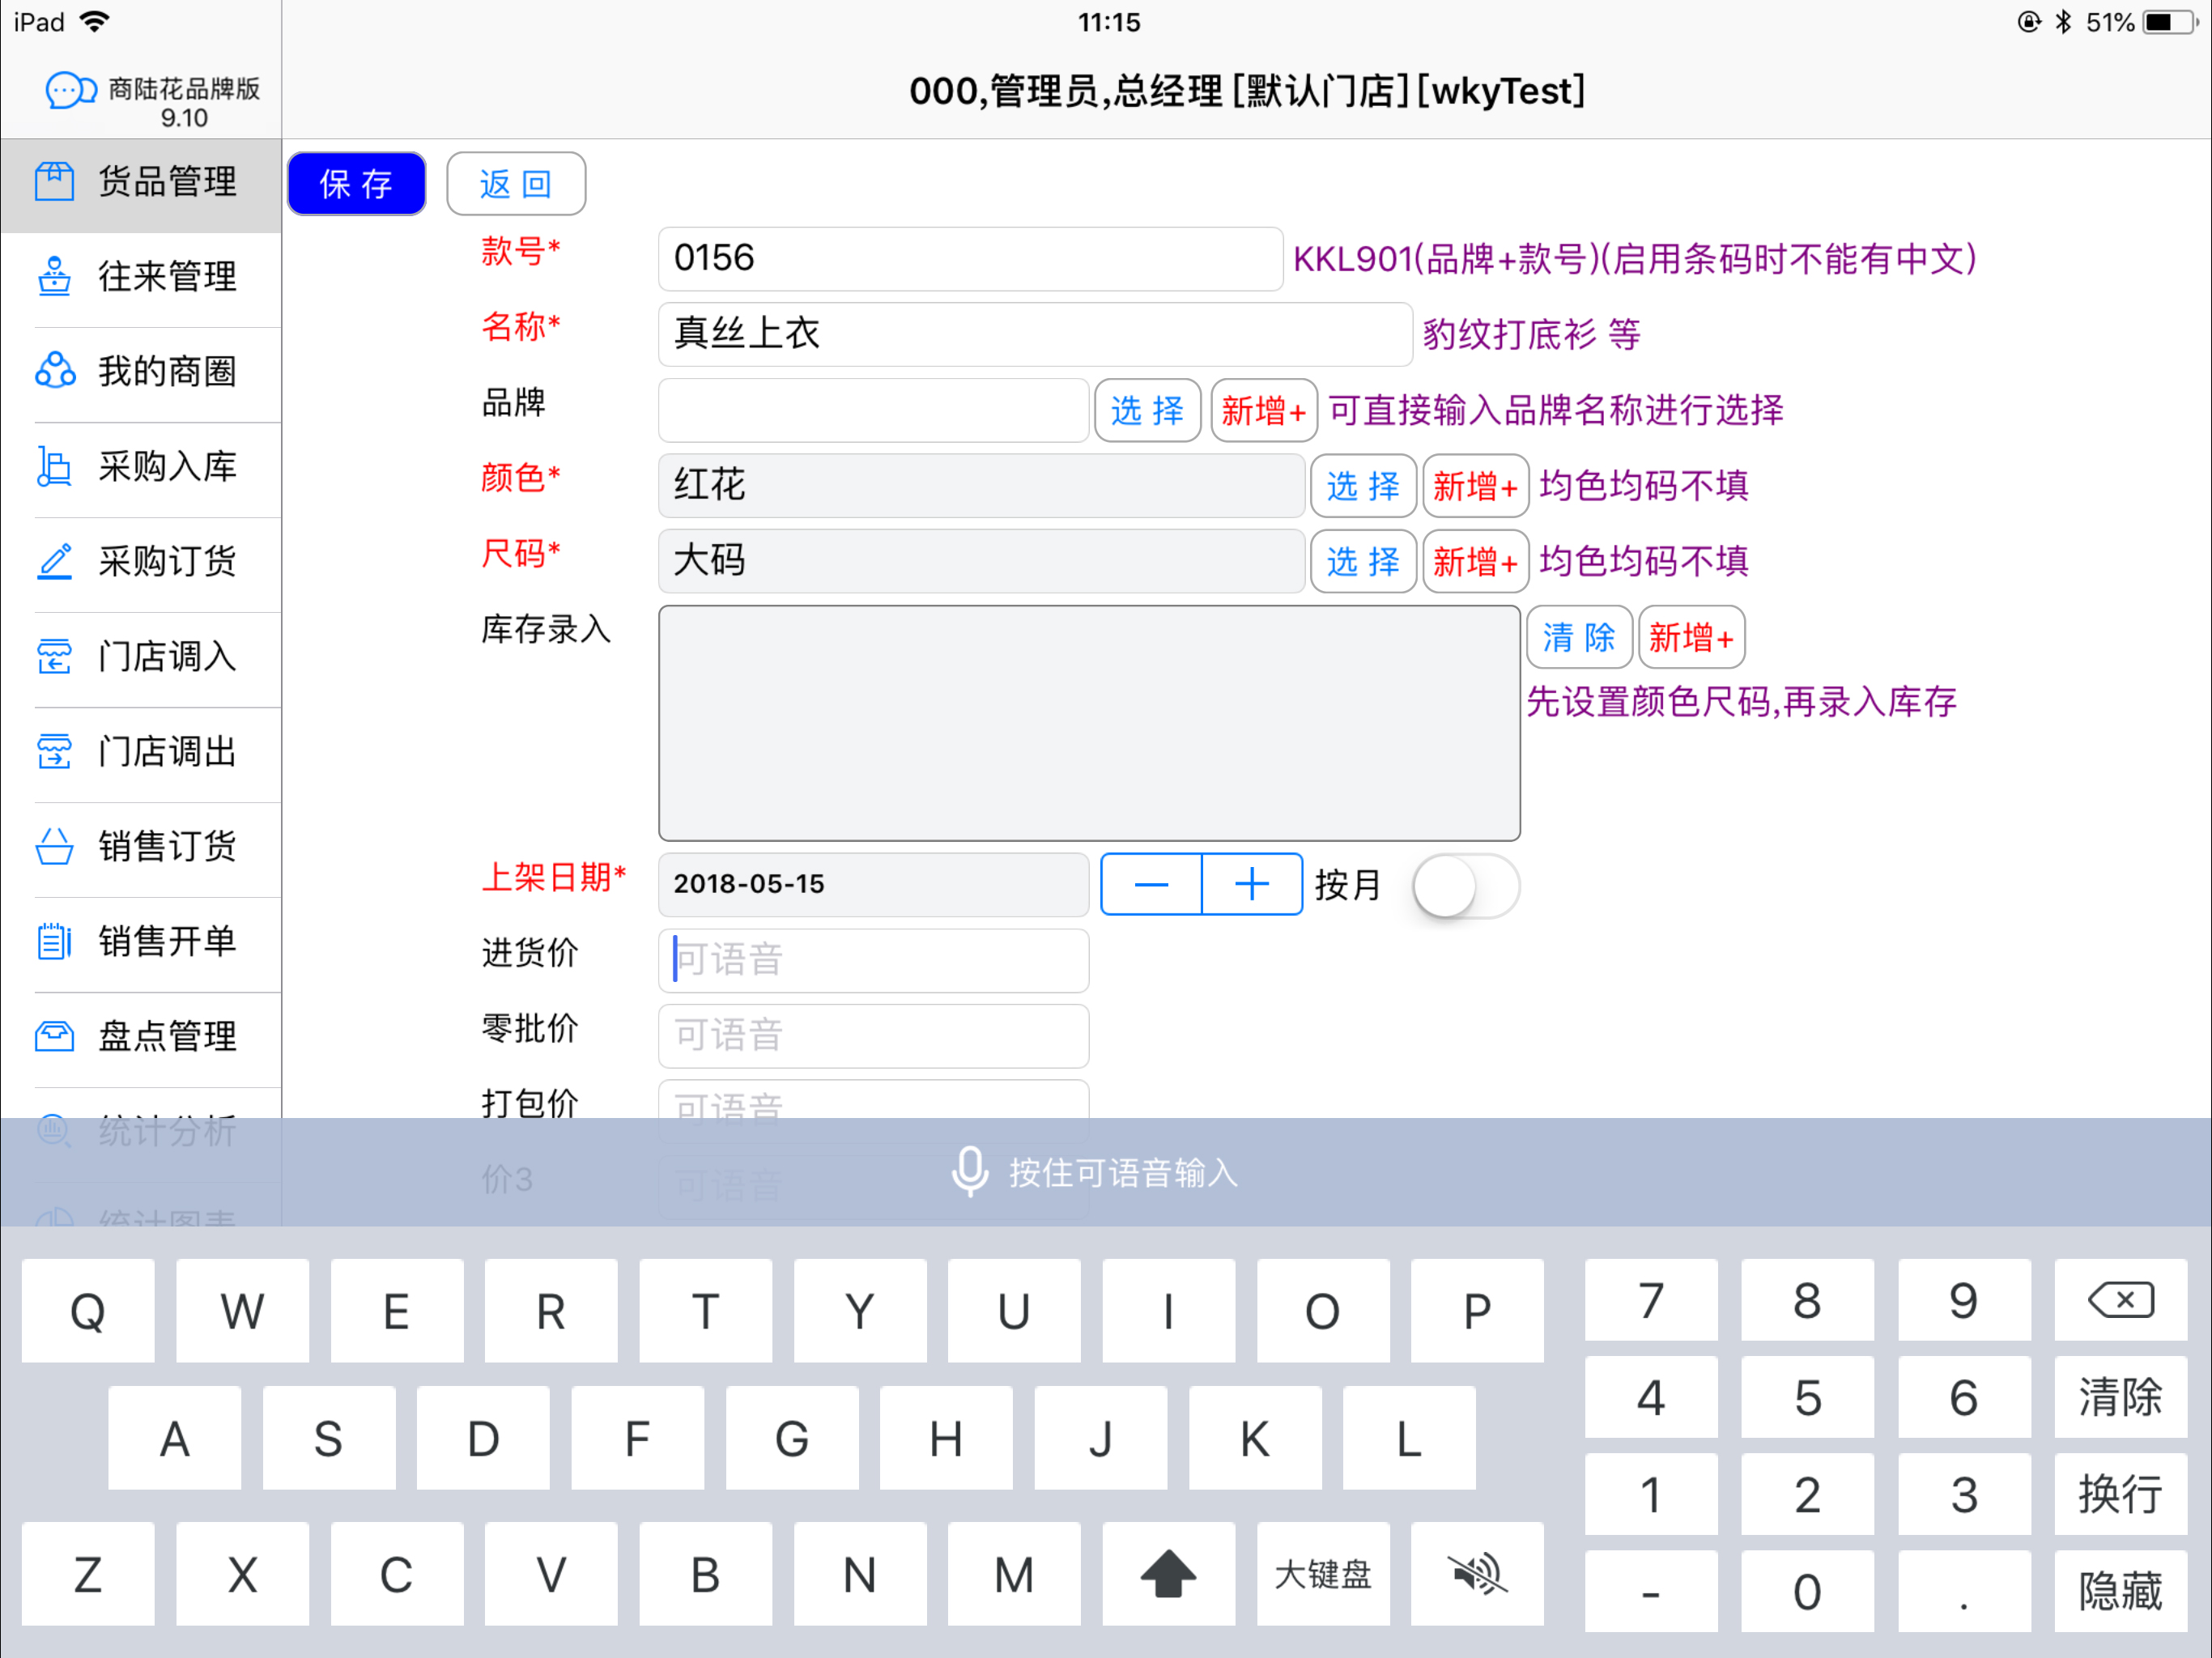This screenshot has height=1658, width=2212.
Task: Tap the 商陆花 chat bubble logo
Action: (70, 91)
